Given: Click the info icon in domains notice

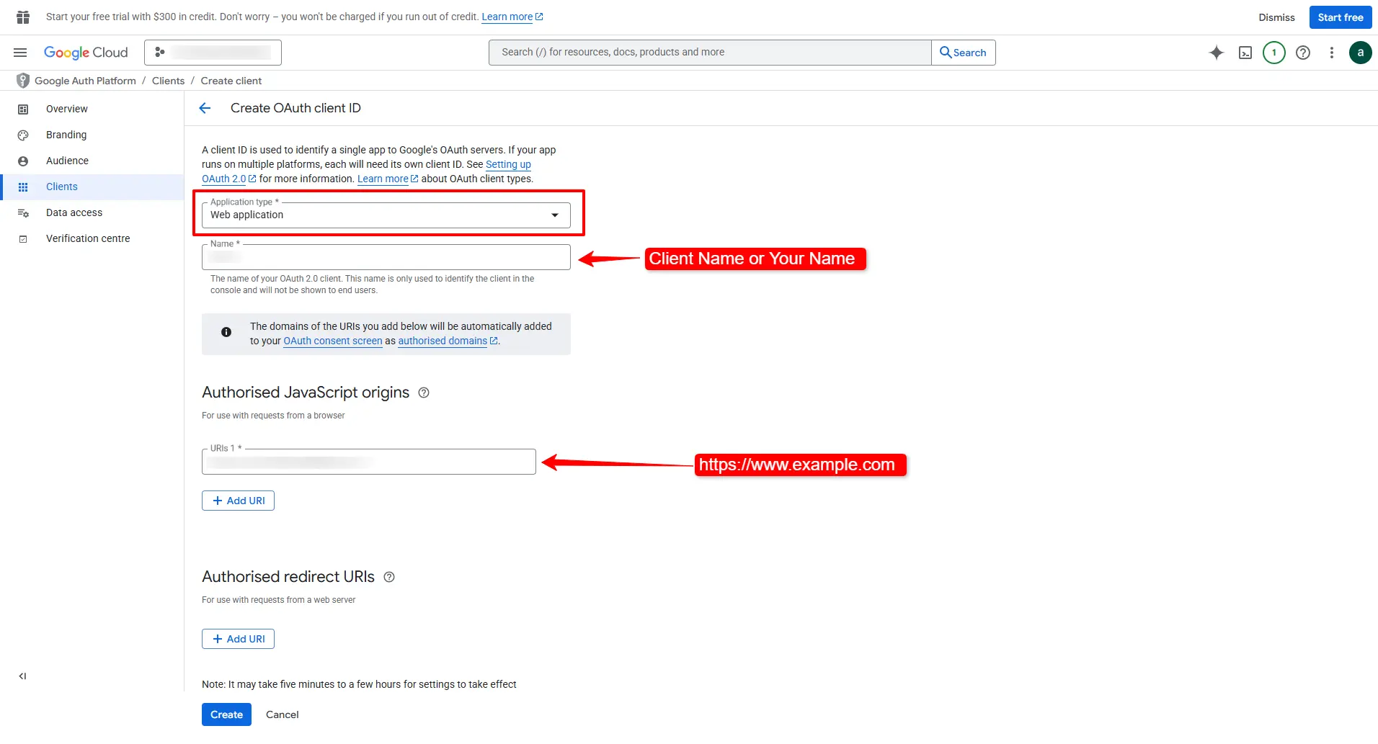Looking at the screenshot, I should pyautogui.click(x=226, y=332).
